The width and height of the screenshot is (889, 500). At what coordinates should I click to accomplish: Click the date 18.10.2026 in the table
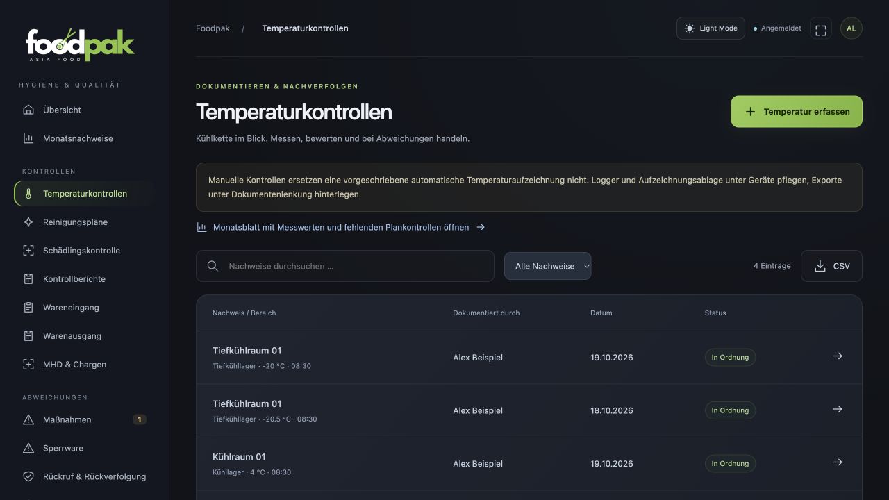pos(612,410)
